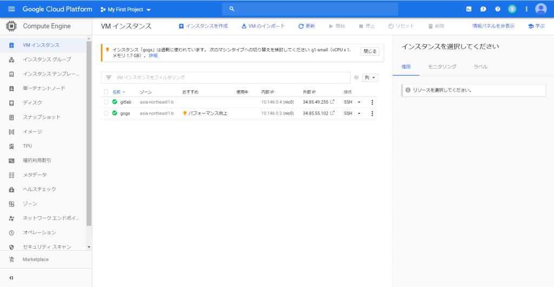Image resolution: width=554 pixels, height=287 pixels.
Task: Toggle the select all instances checkbox
Action: [106, 92]
